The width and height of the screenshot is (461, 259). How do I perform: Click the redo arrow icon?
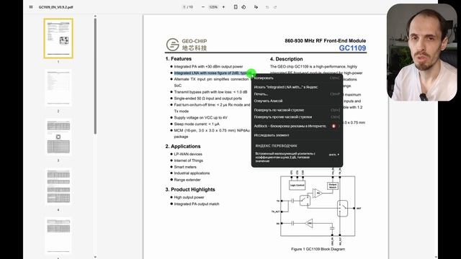click(275, 7)
